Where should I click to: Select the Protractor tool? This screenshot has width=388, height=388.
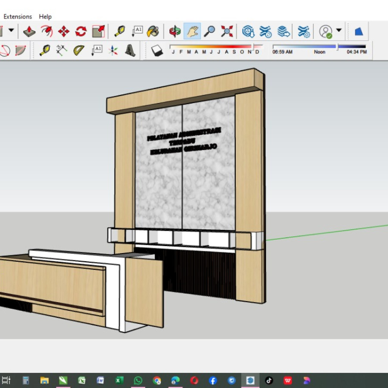[x=79, y=50]
